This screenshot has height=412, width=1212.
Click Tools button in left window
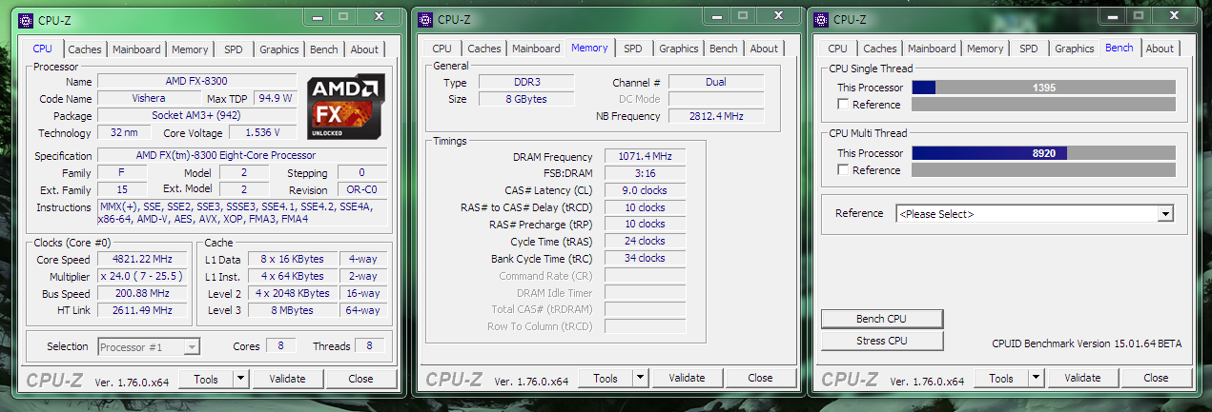[x=206, y=379]
